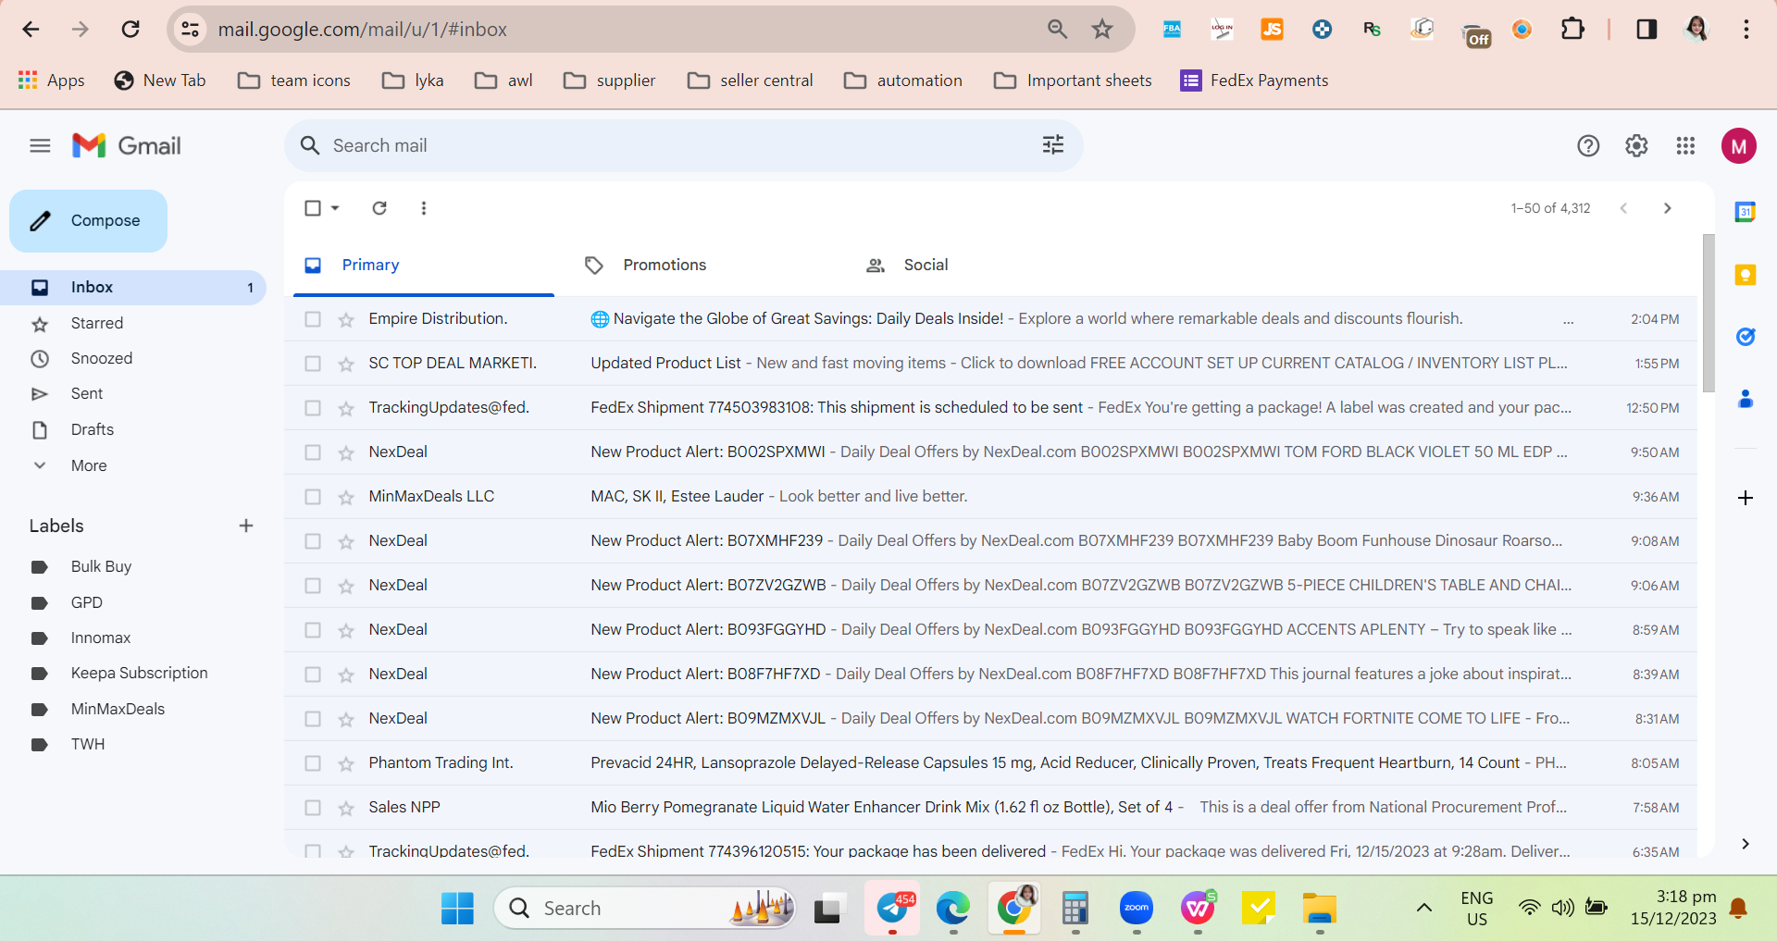Select Empire Distribution email checkbox
This screenshot has height=941, width=1777.
coord(313,319)
